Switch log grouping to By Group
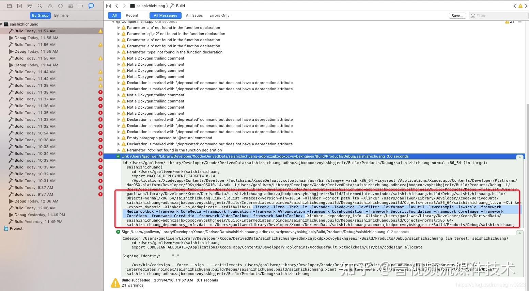The image size is (529, 291). pyautogui.click(x=40, y=15)
